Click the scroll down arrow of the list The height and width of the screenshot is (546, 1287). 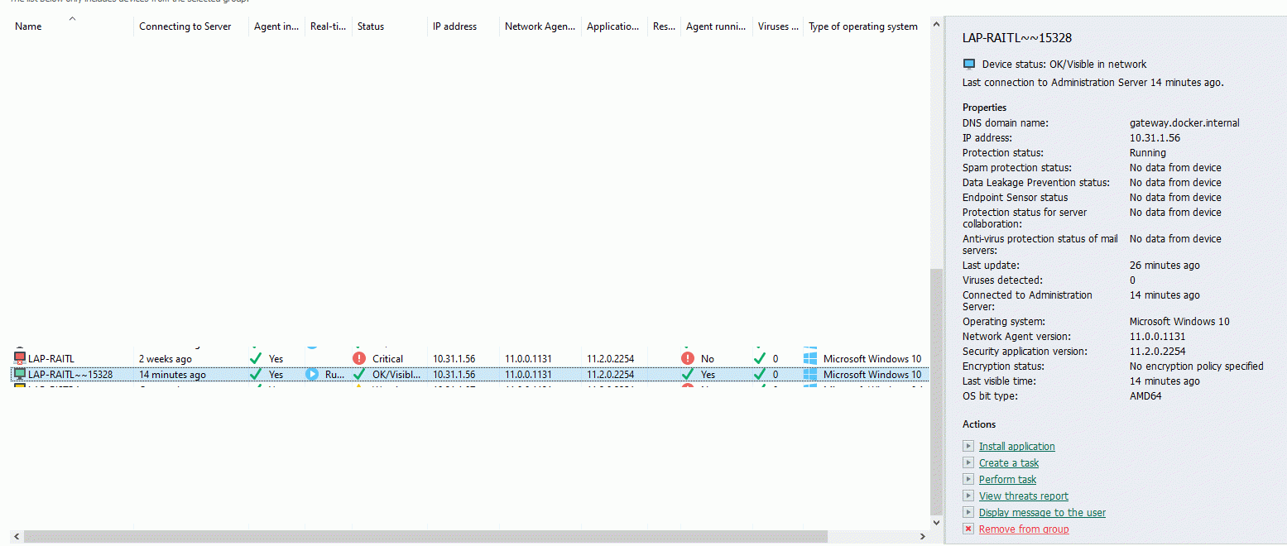[x=936, y=523]
